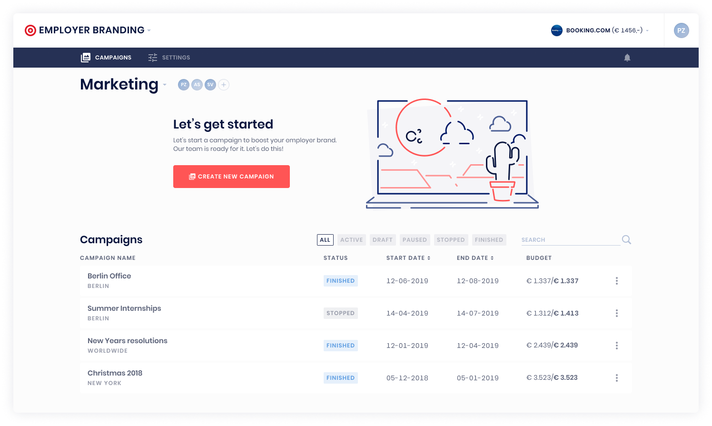Sort by Start Date column
This screenshot has height=426, width=712.
(408, 258)
